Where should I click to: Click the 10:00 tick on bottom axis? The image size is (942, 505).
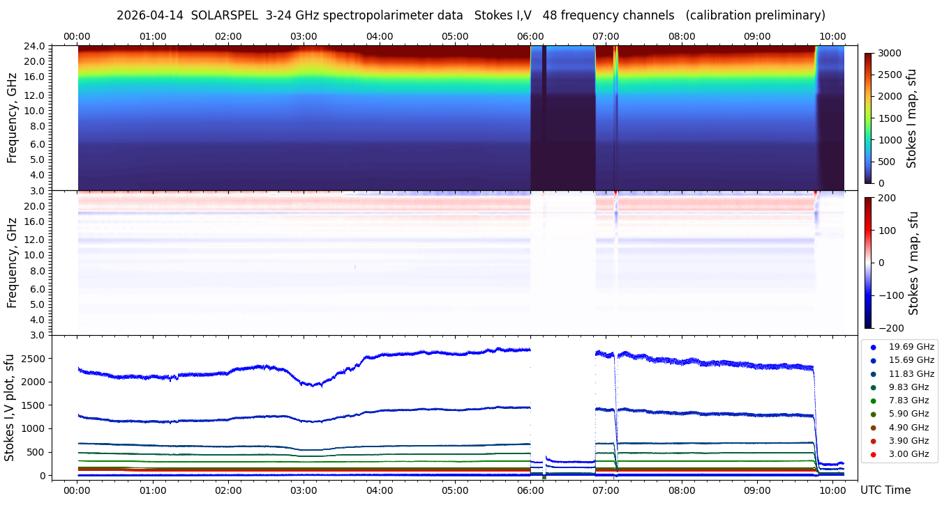pos(832,490)
